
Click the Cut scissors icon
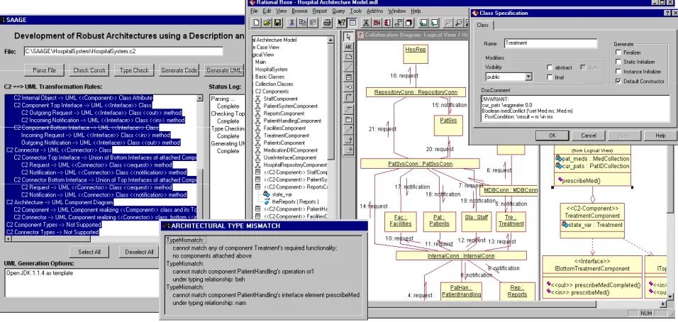pos(291,23)
